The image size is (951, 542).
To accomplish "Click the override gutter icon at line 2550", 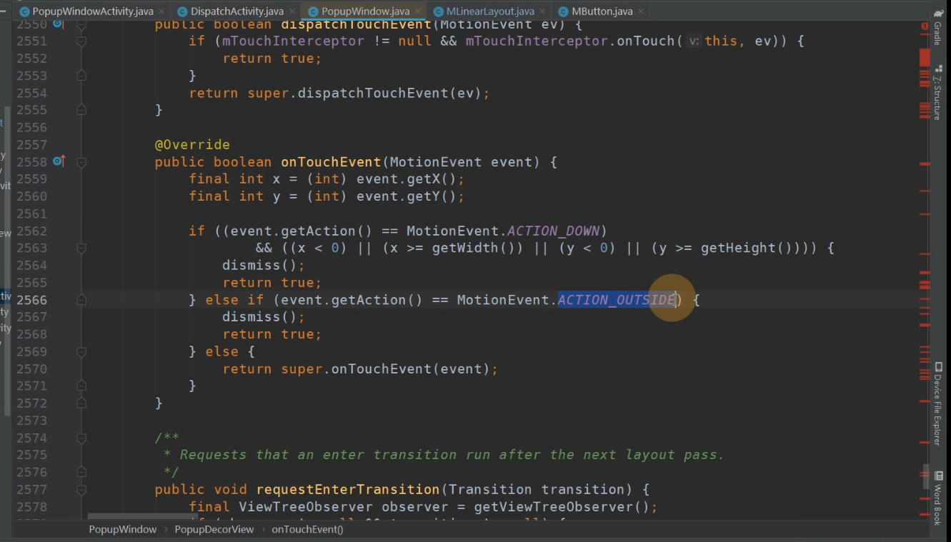I will pos(59,24).
